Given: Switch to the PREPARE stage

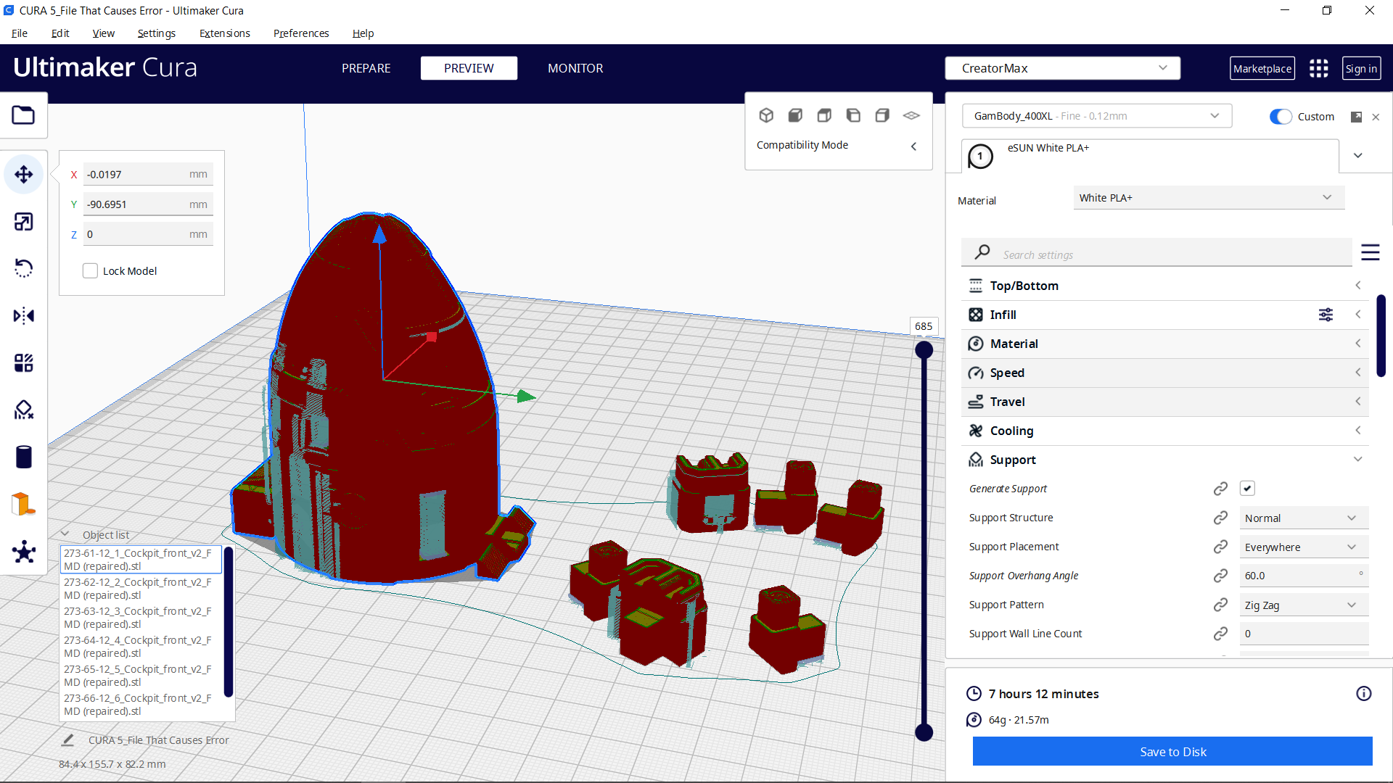Looking at the screenshot, I should tap(366, 68).
